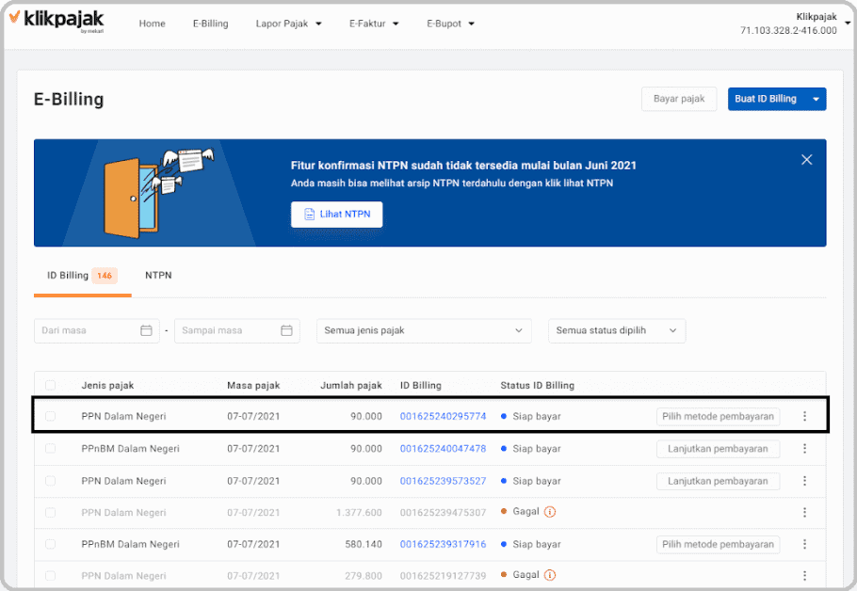The width and height of the screenshot is (857, 591).
Task: Click Lanjutkan pembayaran for 001625240047478
Action: [x=718, y=449]
